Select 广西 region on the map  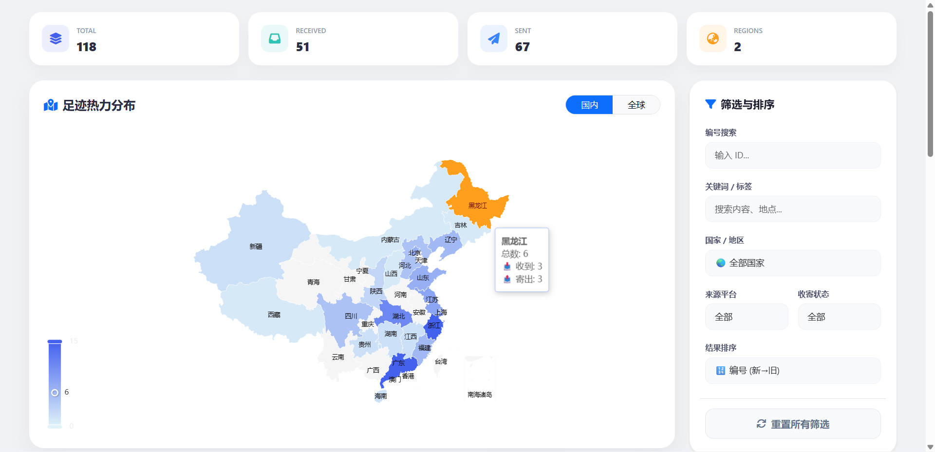pos(373,370)
